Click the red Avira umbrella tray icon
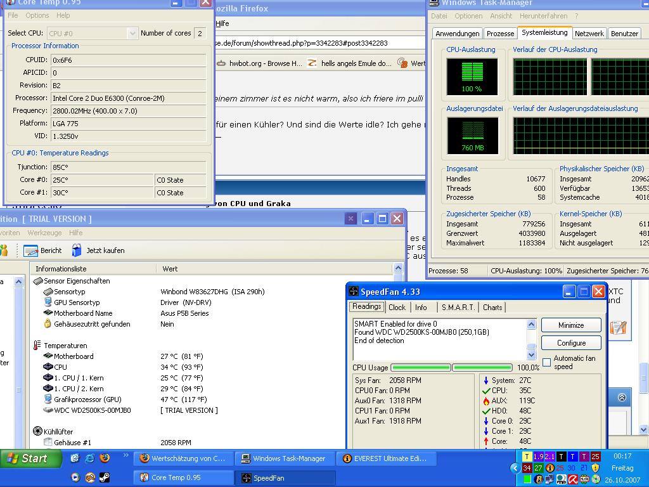Viewport: 649px width, 487px height. click(x=572, y=479)
